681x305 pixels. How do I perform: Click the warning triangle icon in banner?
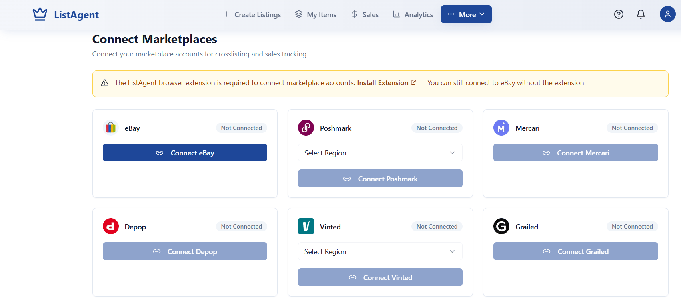pos(105,83)
